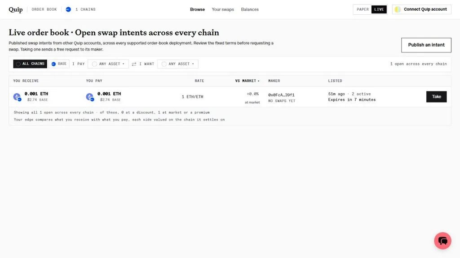
Task: Click the 'Your edge compares' note
Action: click(x=119, y=120)
